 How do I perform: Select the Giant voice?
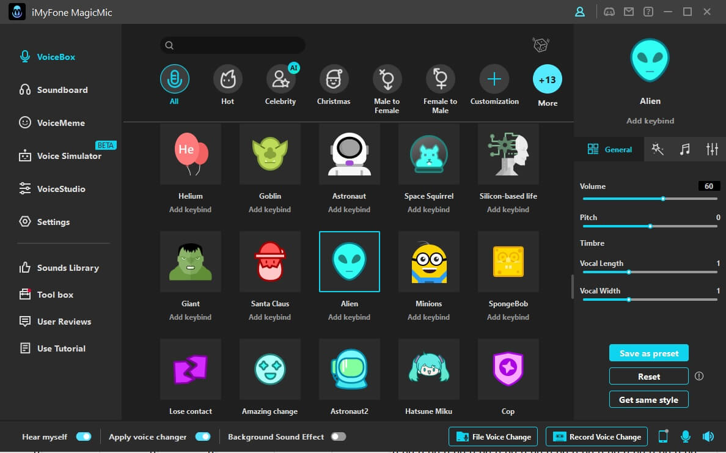pos(190,262)
